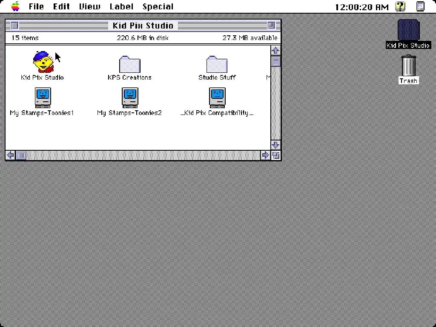The height and width of the screenshot is (327, 436).
Task: Click the My Stamps-Toonies2 name label
Action: [129, 113]
